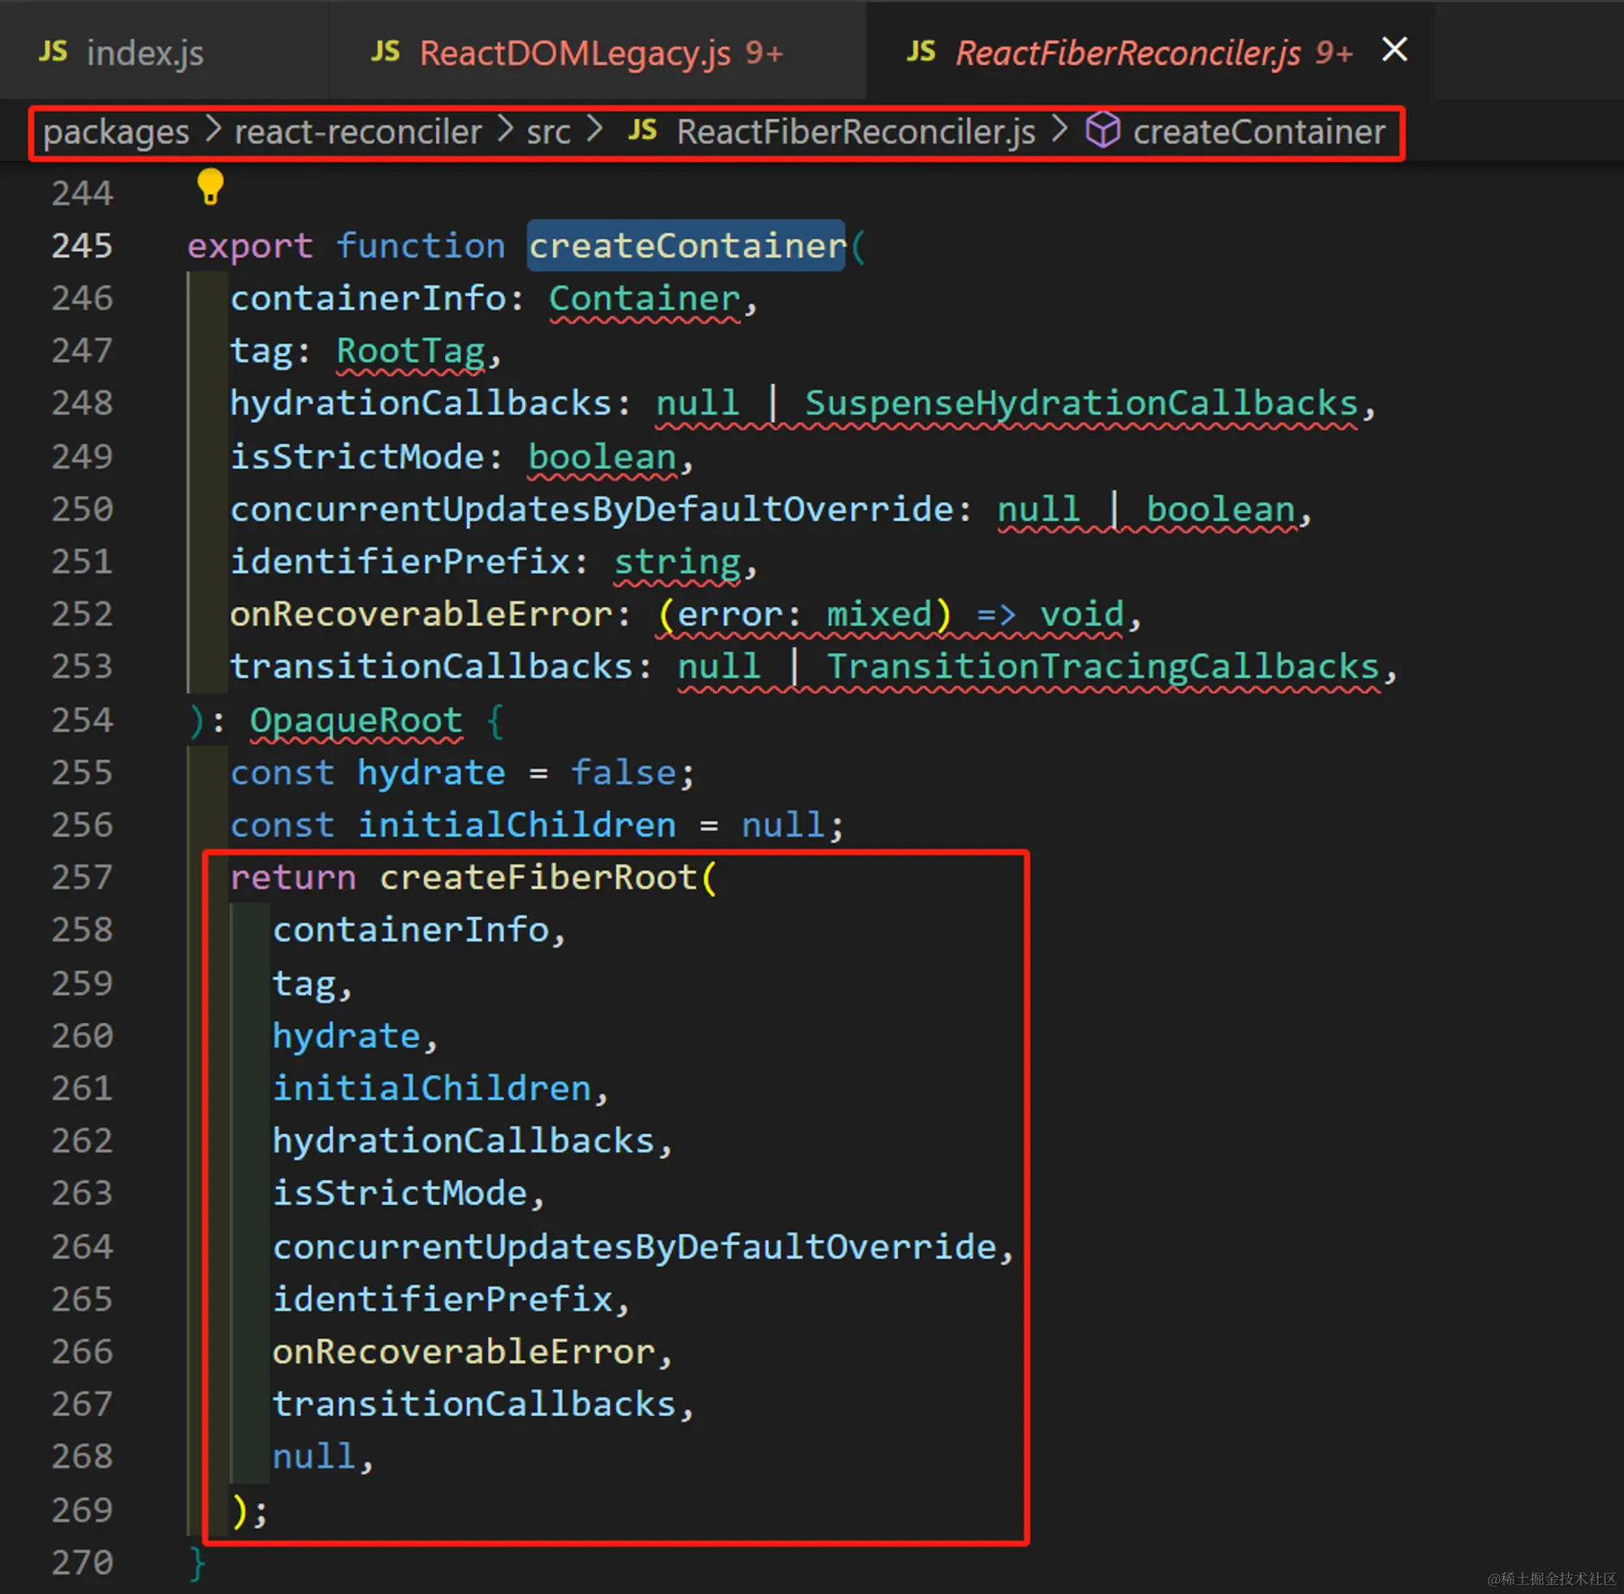The height and width of the screenshot is (1594, 1624).
Task: Click the JS icon on the index.js tab
Action: [53, 52]
